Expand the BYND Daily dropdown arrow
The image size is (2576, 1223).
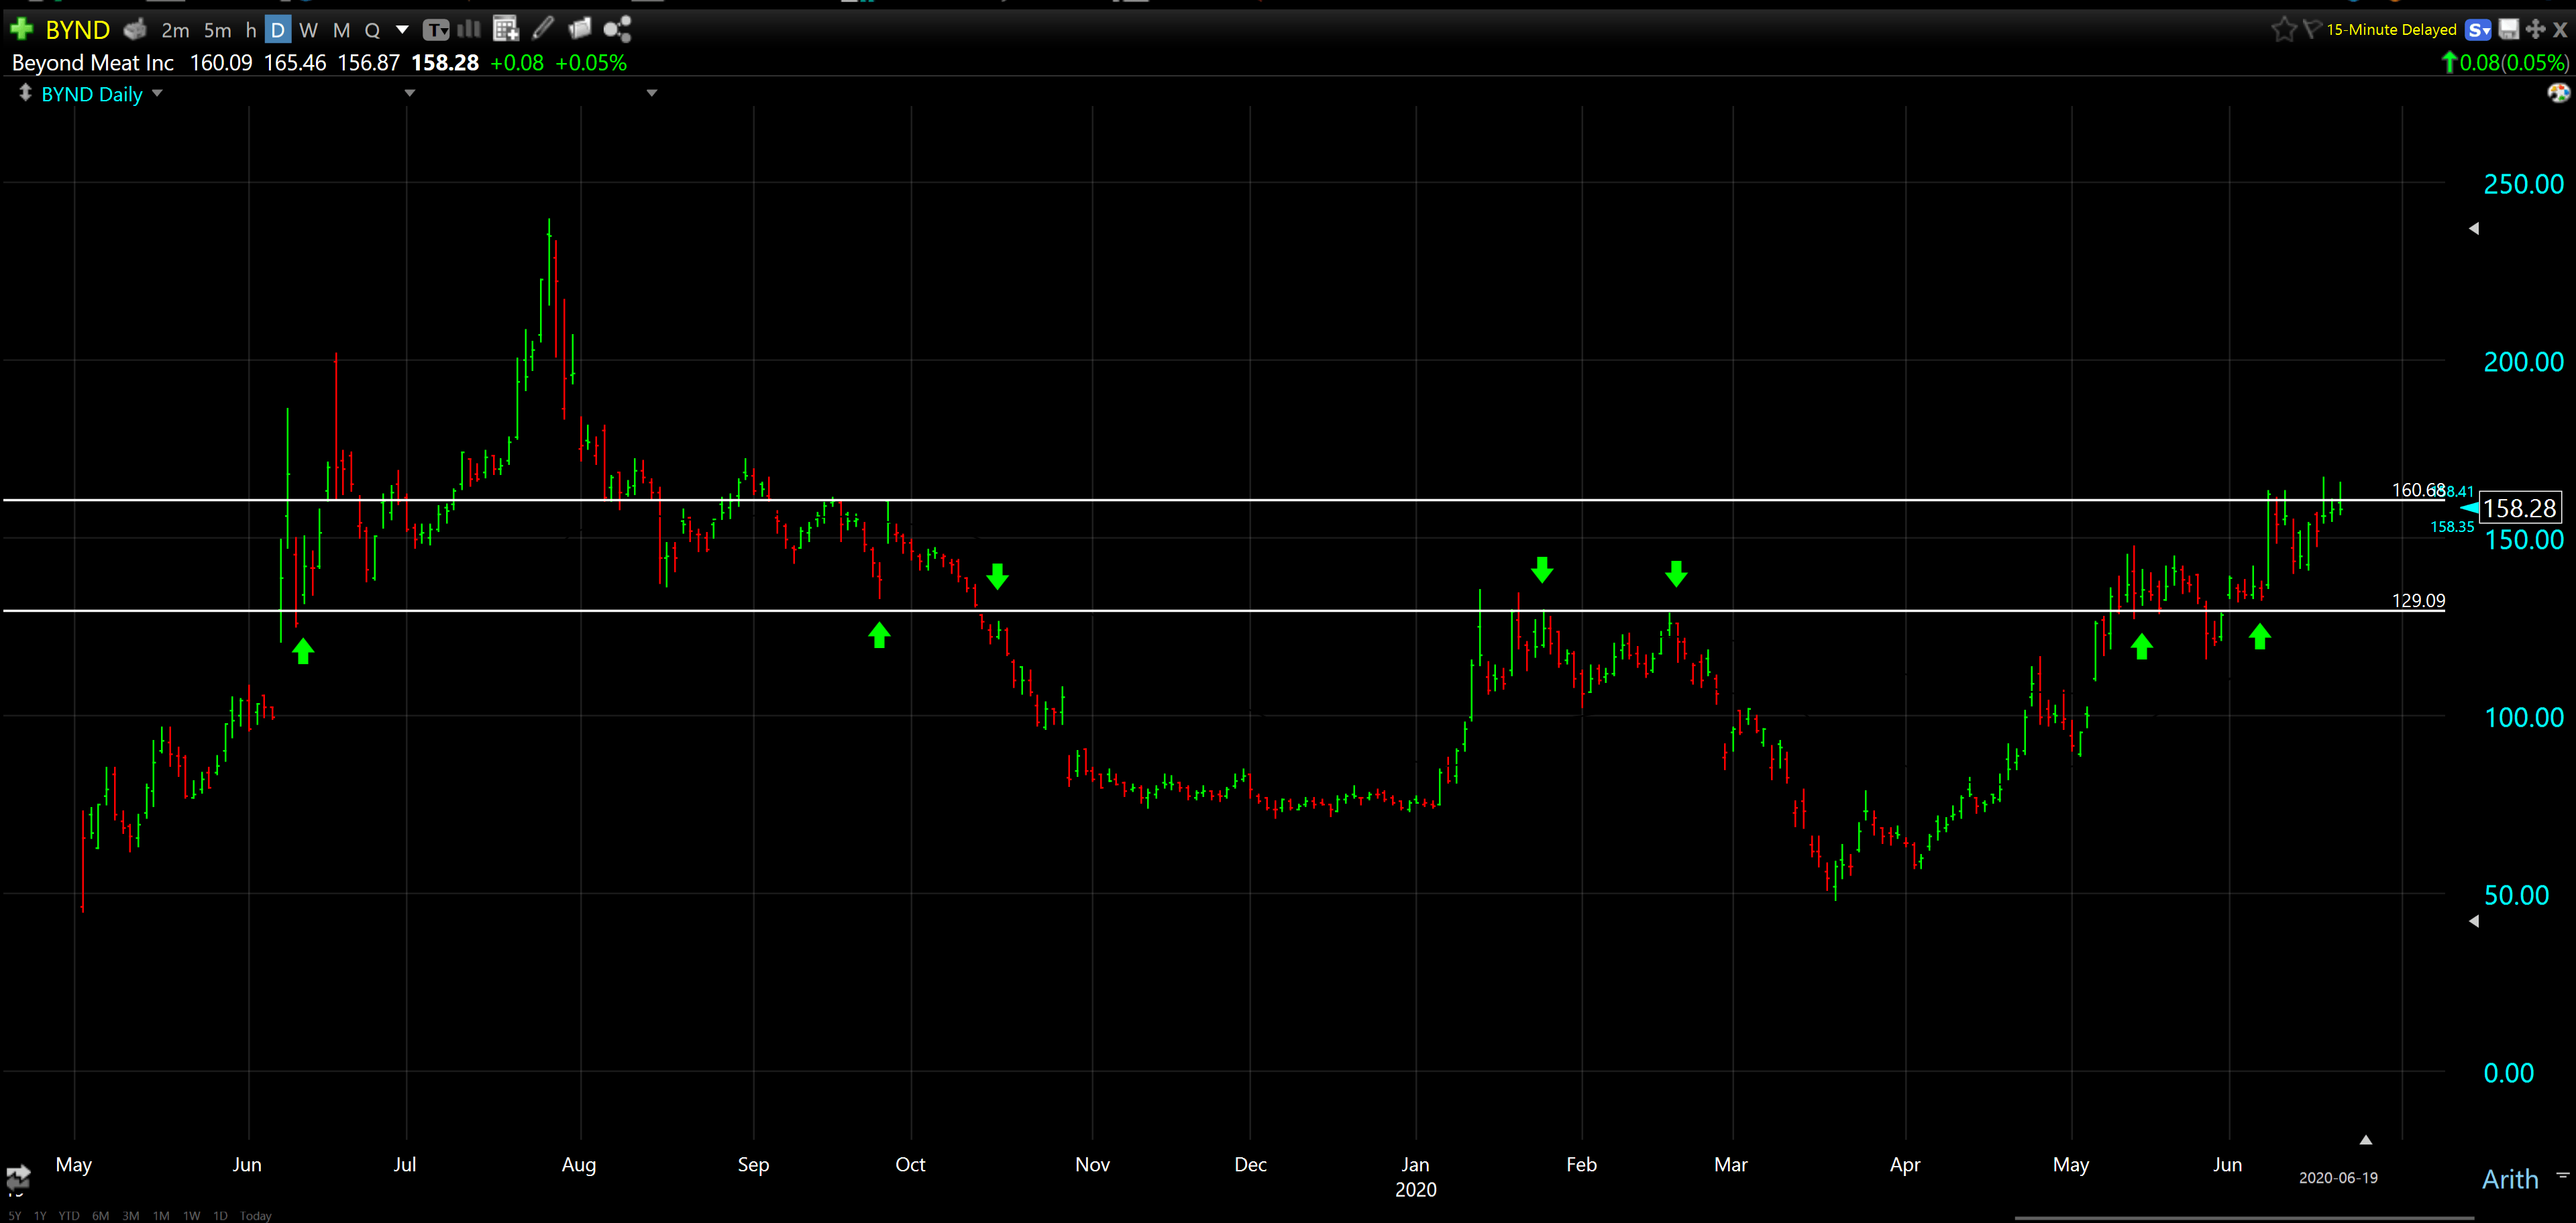(157, 93)
